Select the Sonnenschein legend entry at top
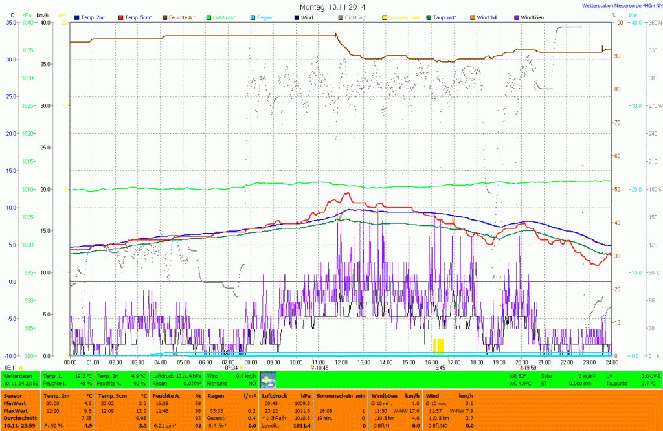 (405, 17)
